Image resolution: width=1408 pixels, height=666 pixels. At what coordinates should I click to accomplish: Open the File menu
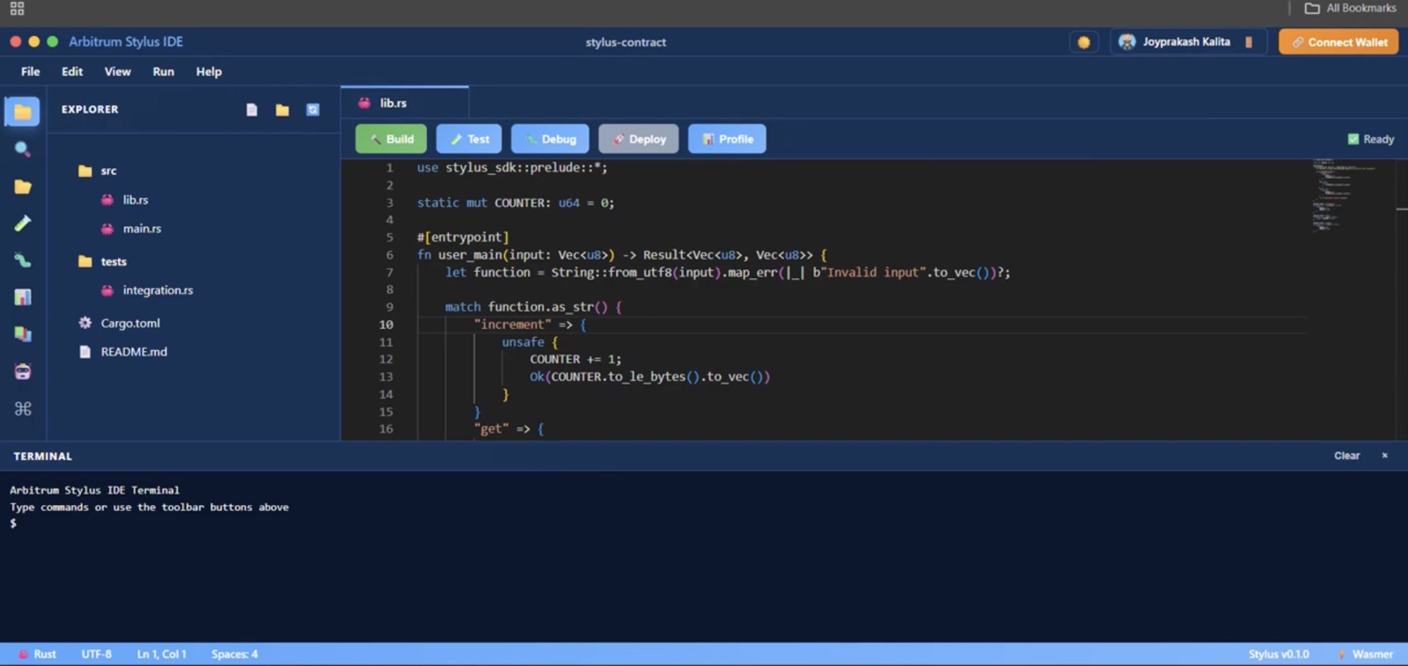[31, 71]
